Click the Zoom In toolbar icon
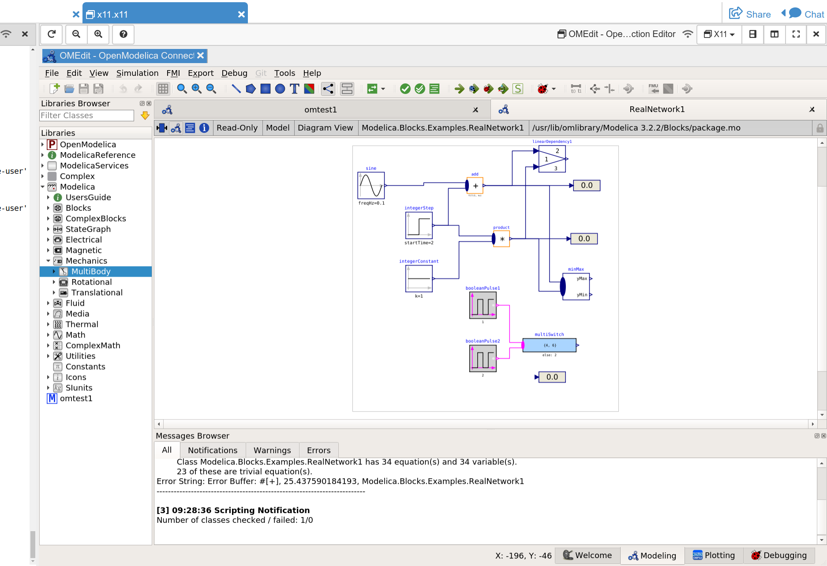The width and height of the screenshot is (827, 566). click(196, 89)
